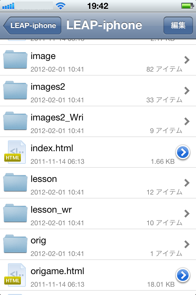Screen dimensions: 196x295
Task: Select the lesson_wr folder icon
Action: tap(15, 213)
